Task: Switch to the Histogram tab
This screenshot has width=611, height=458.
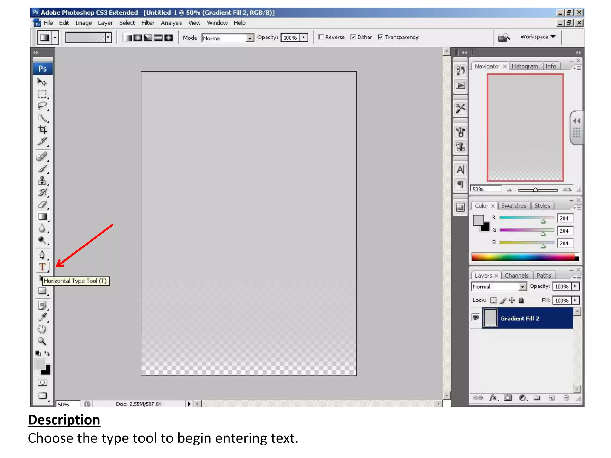Action: point(525,66)
